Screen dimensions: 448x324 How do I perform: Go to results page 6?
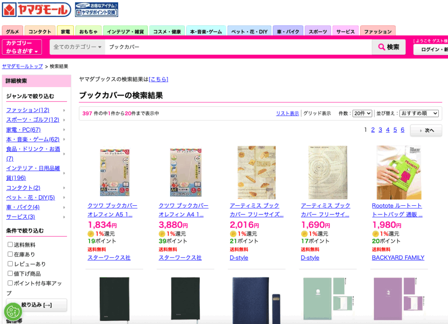[x=402, y=130]
